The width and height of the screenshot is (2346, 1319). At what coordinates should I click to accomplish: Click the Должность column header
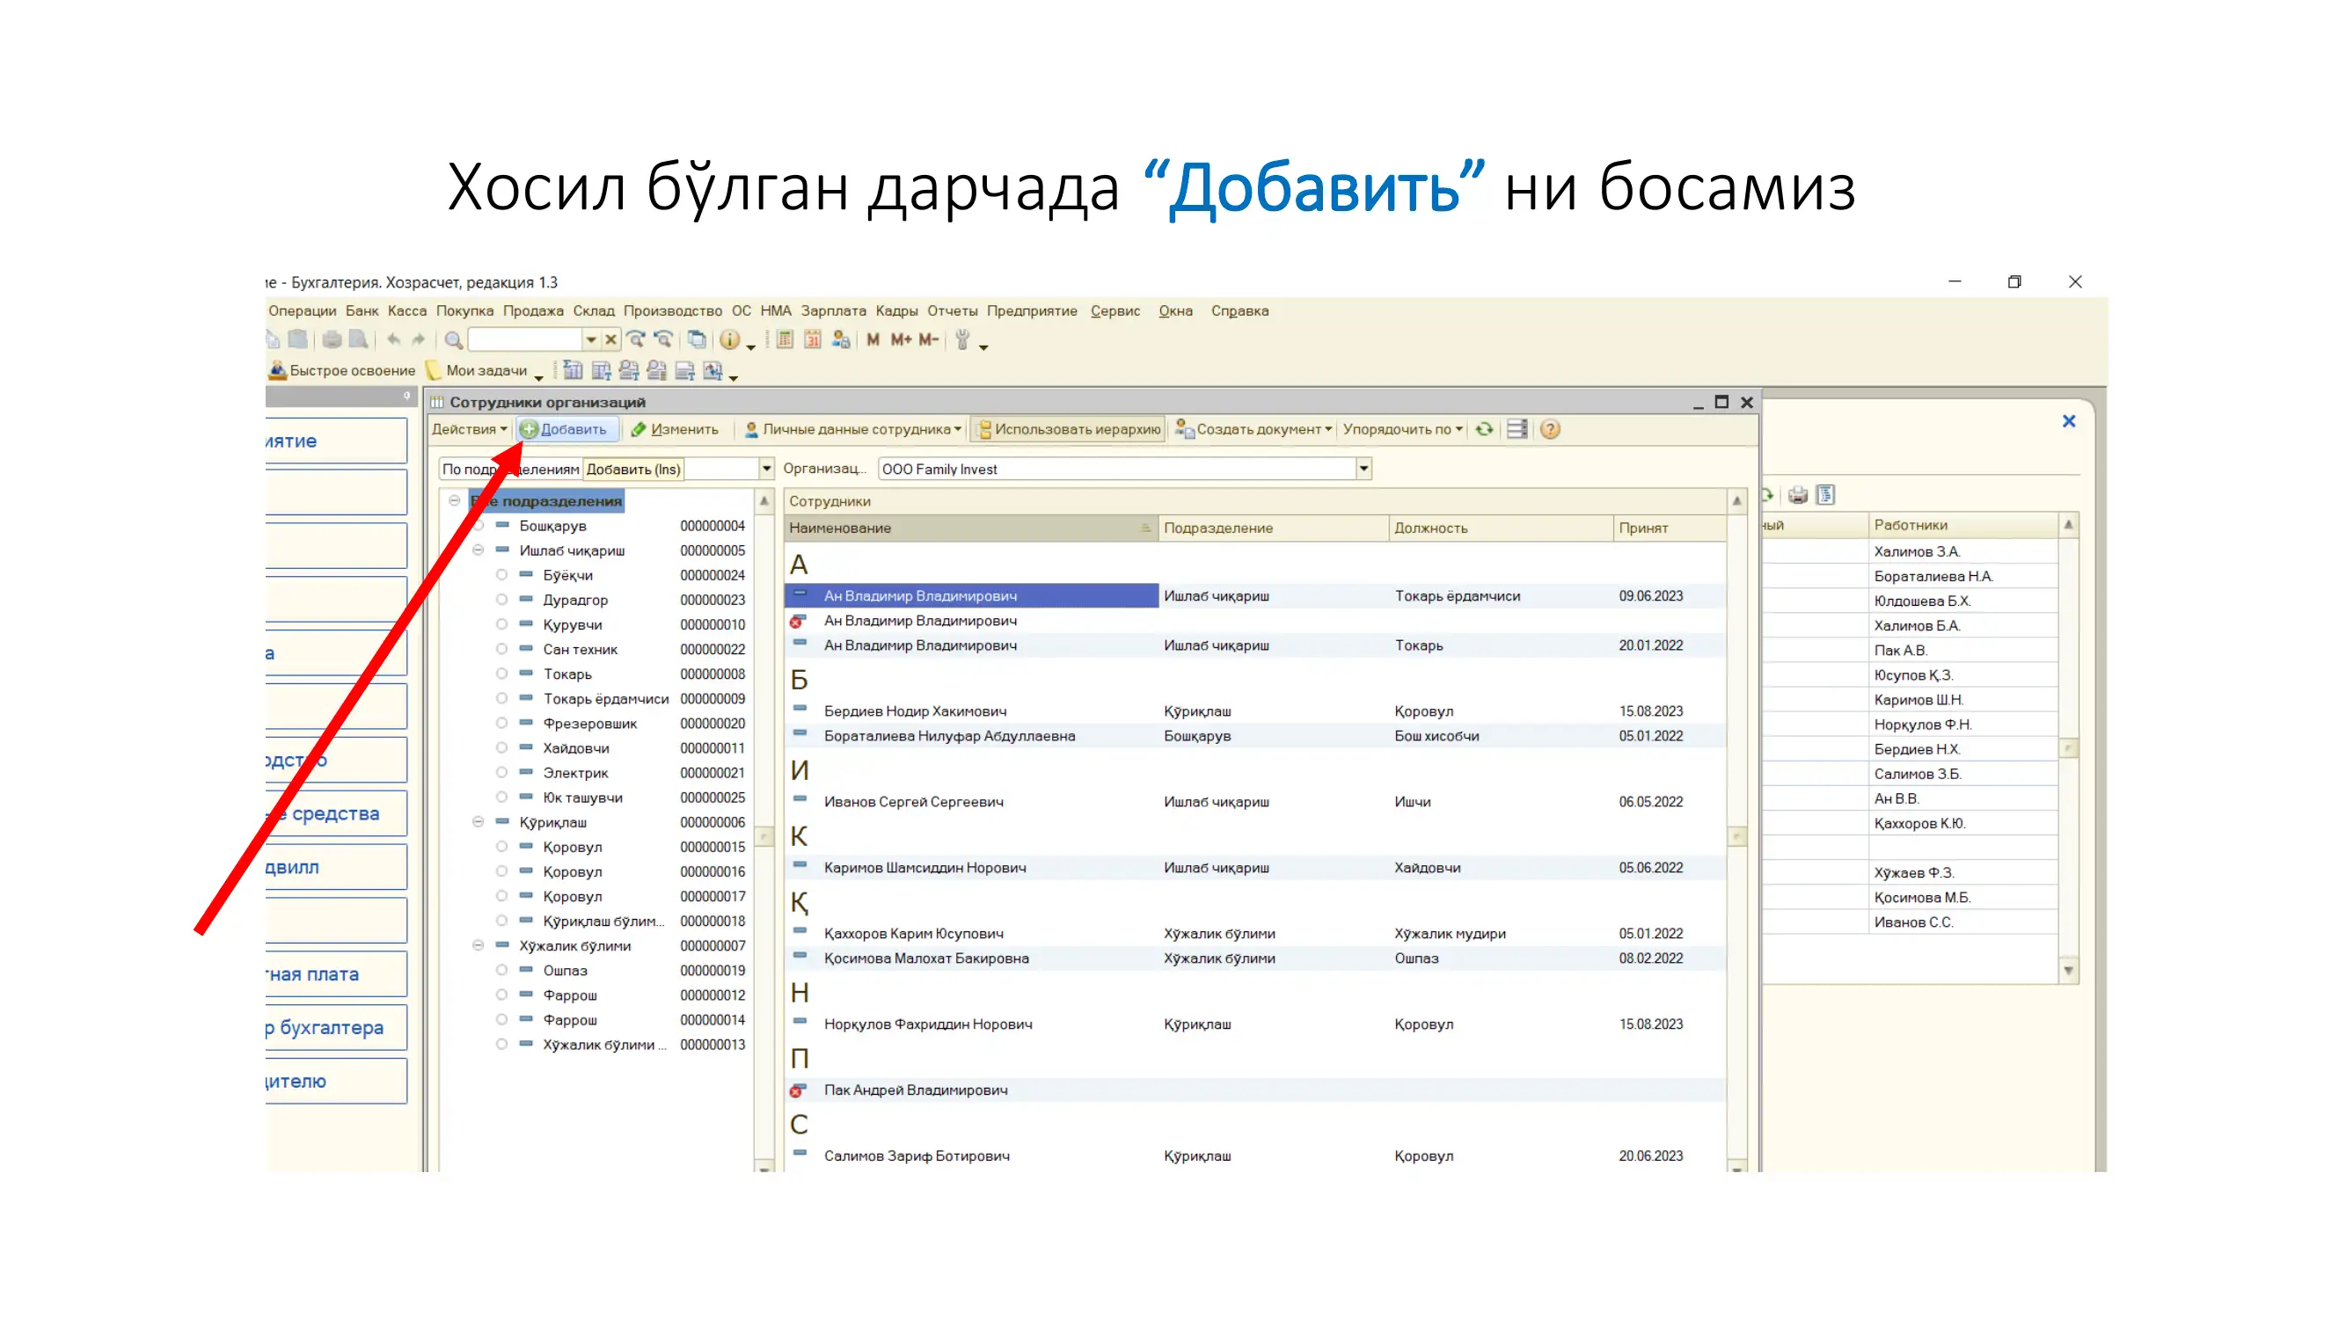click(1501, 528)
